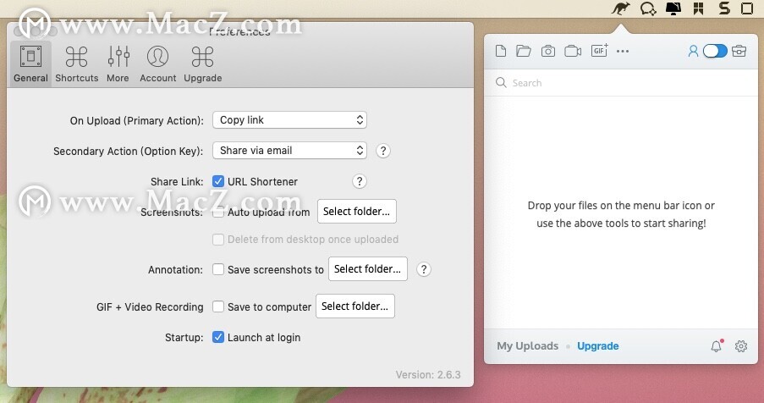Start a video recording with camcorder icon
764x403 pixels.
pyautogui.click(x=573, y=51)
